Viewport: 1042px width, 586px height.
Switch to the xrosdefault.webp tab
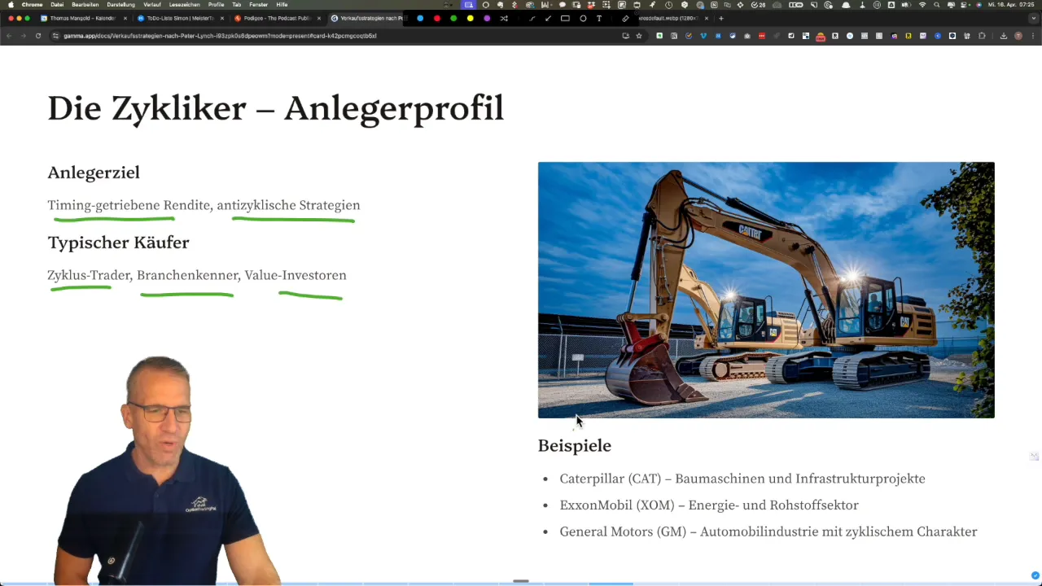[668, 18]
